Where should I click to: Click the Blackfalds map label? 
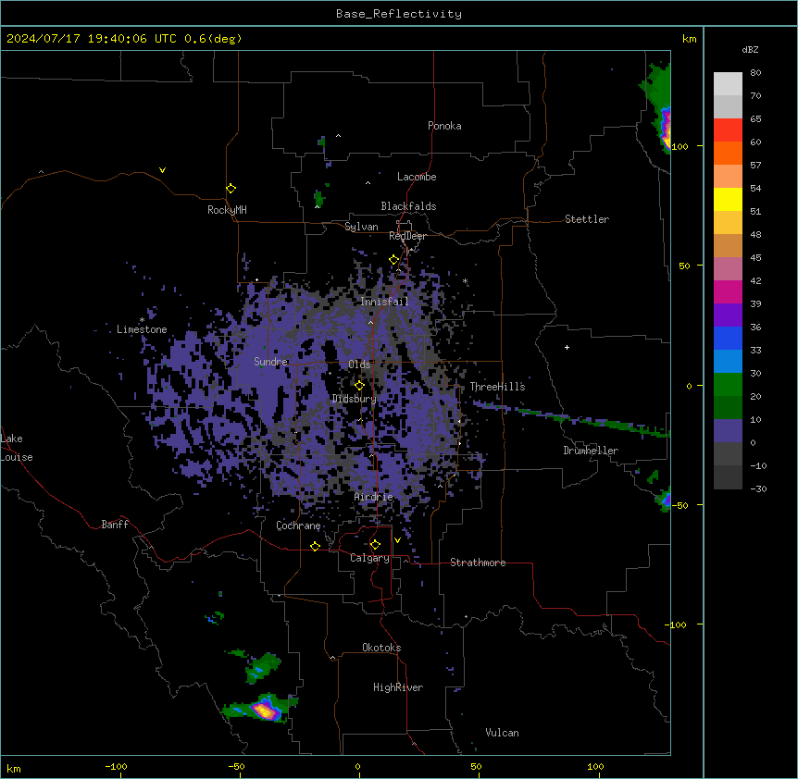(x=408, y=206)
